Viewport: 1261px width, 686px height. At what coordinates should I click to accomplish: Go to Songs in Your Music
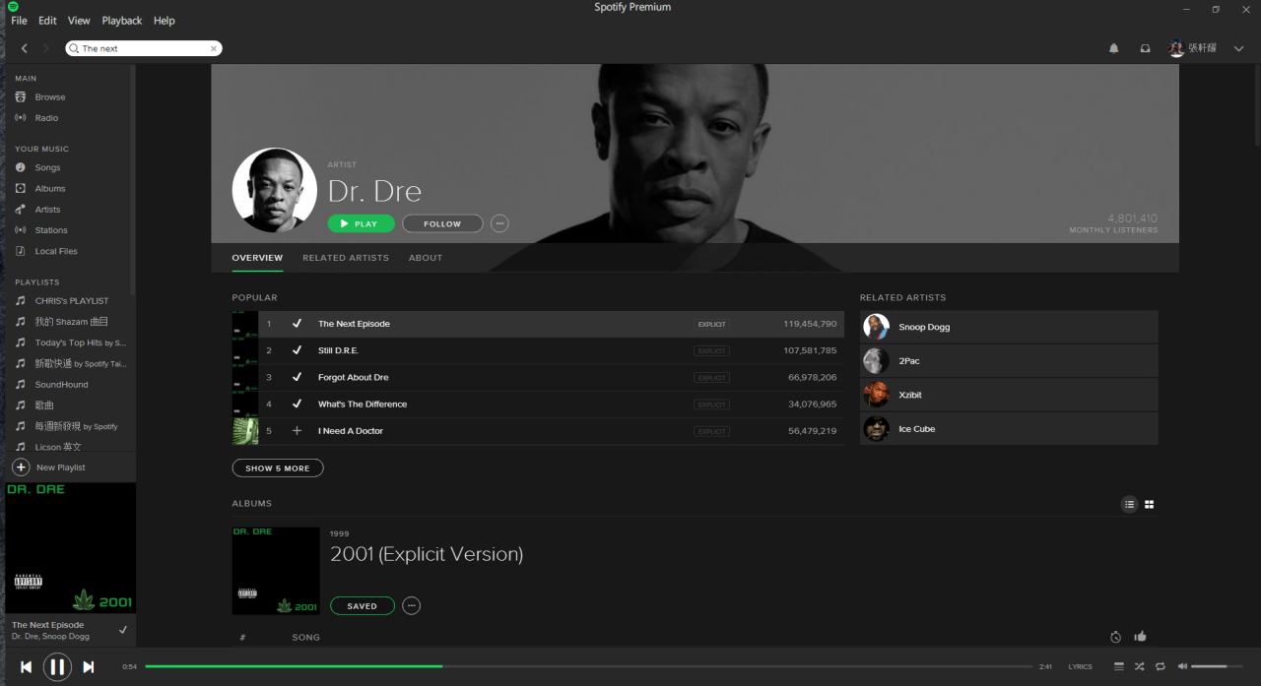pyautogui.click(x=47, y=167)
